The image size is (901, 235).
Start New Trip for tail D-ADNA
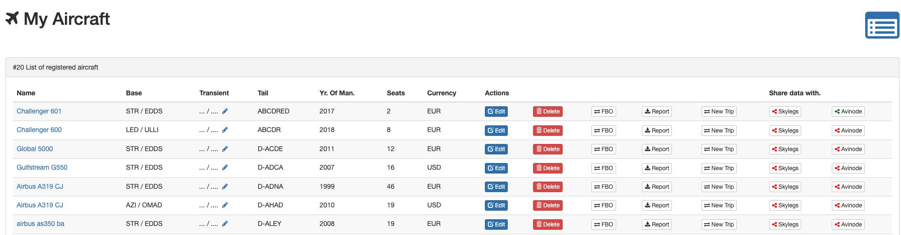click(719, 187)
